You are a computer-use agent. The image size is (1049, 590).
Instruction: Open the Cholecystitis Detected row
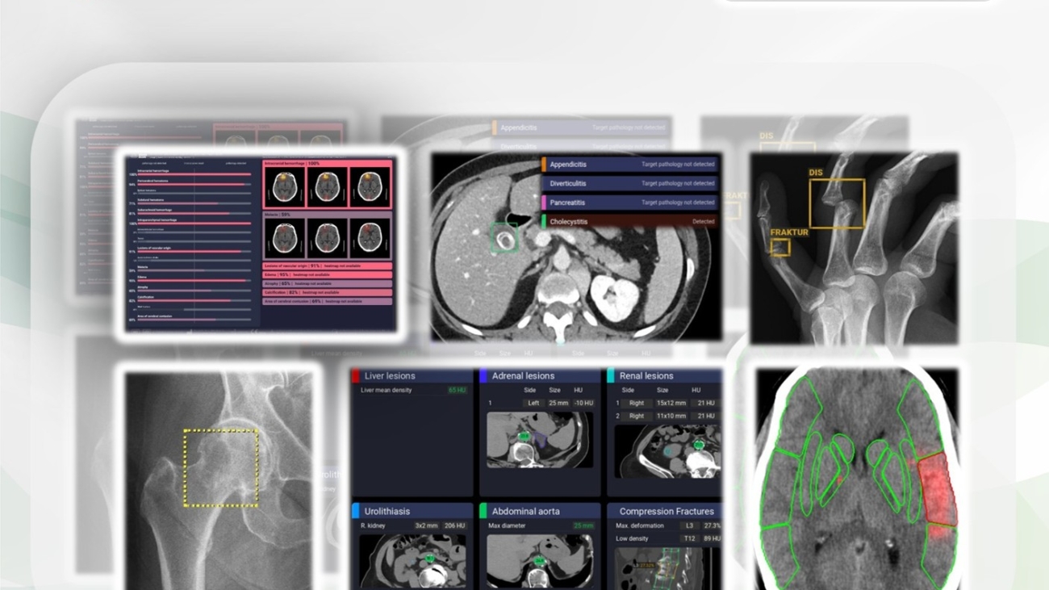[631, 221]
